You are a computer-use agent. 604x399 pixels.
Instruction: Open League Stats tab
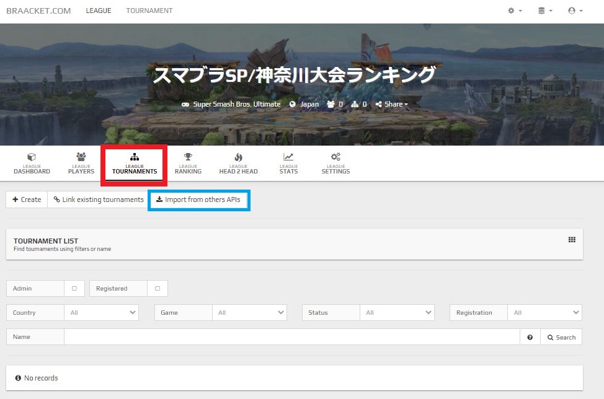288,164
